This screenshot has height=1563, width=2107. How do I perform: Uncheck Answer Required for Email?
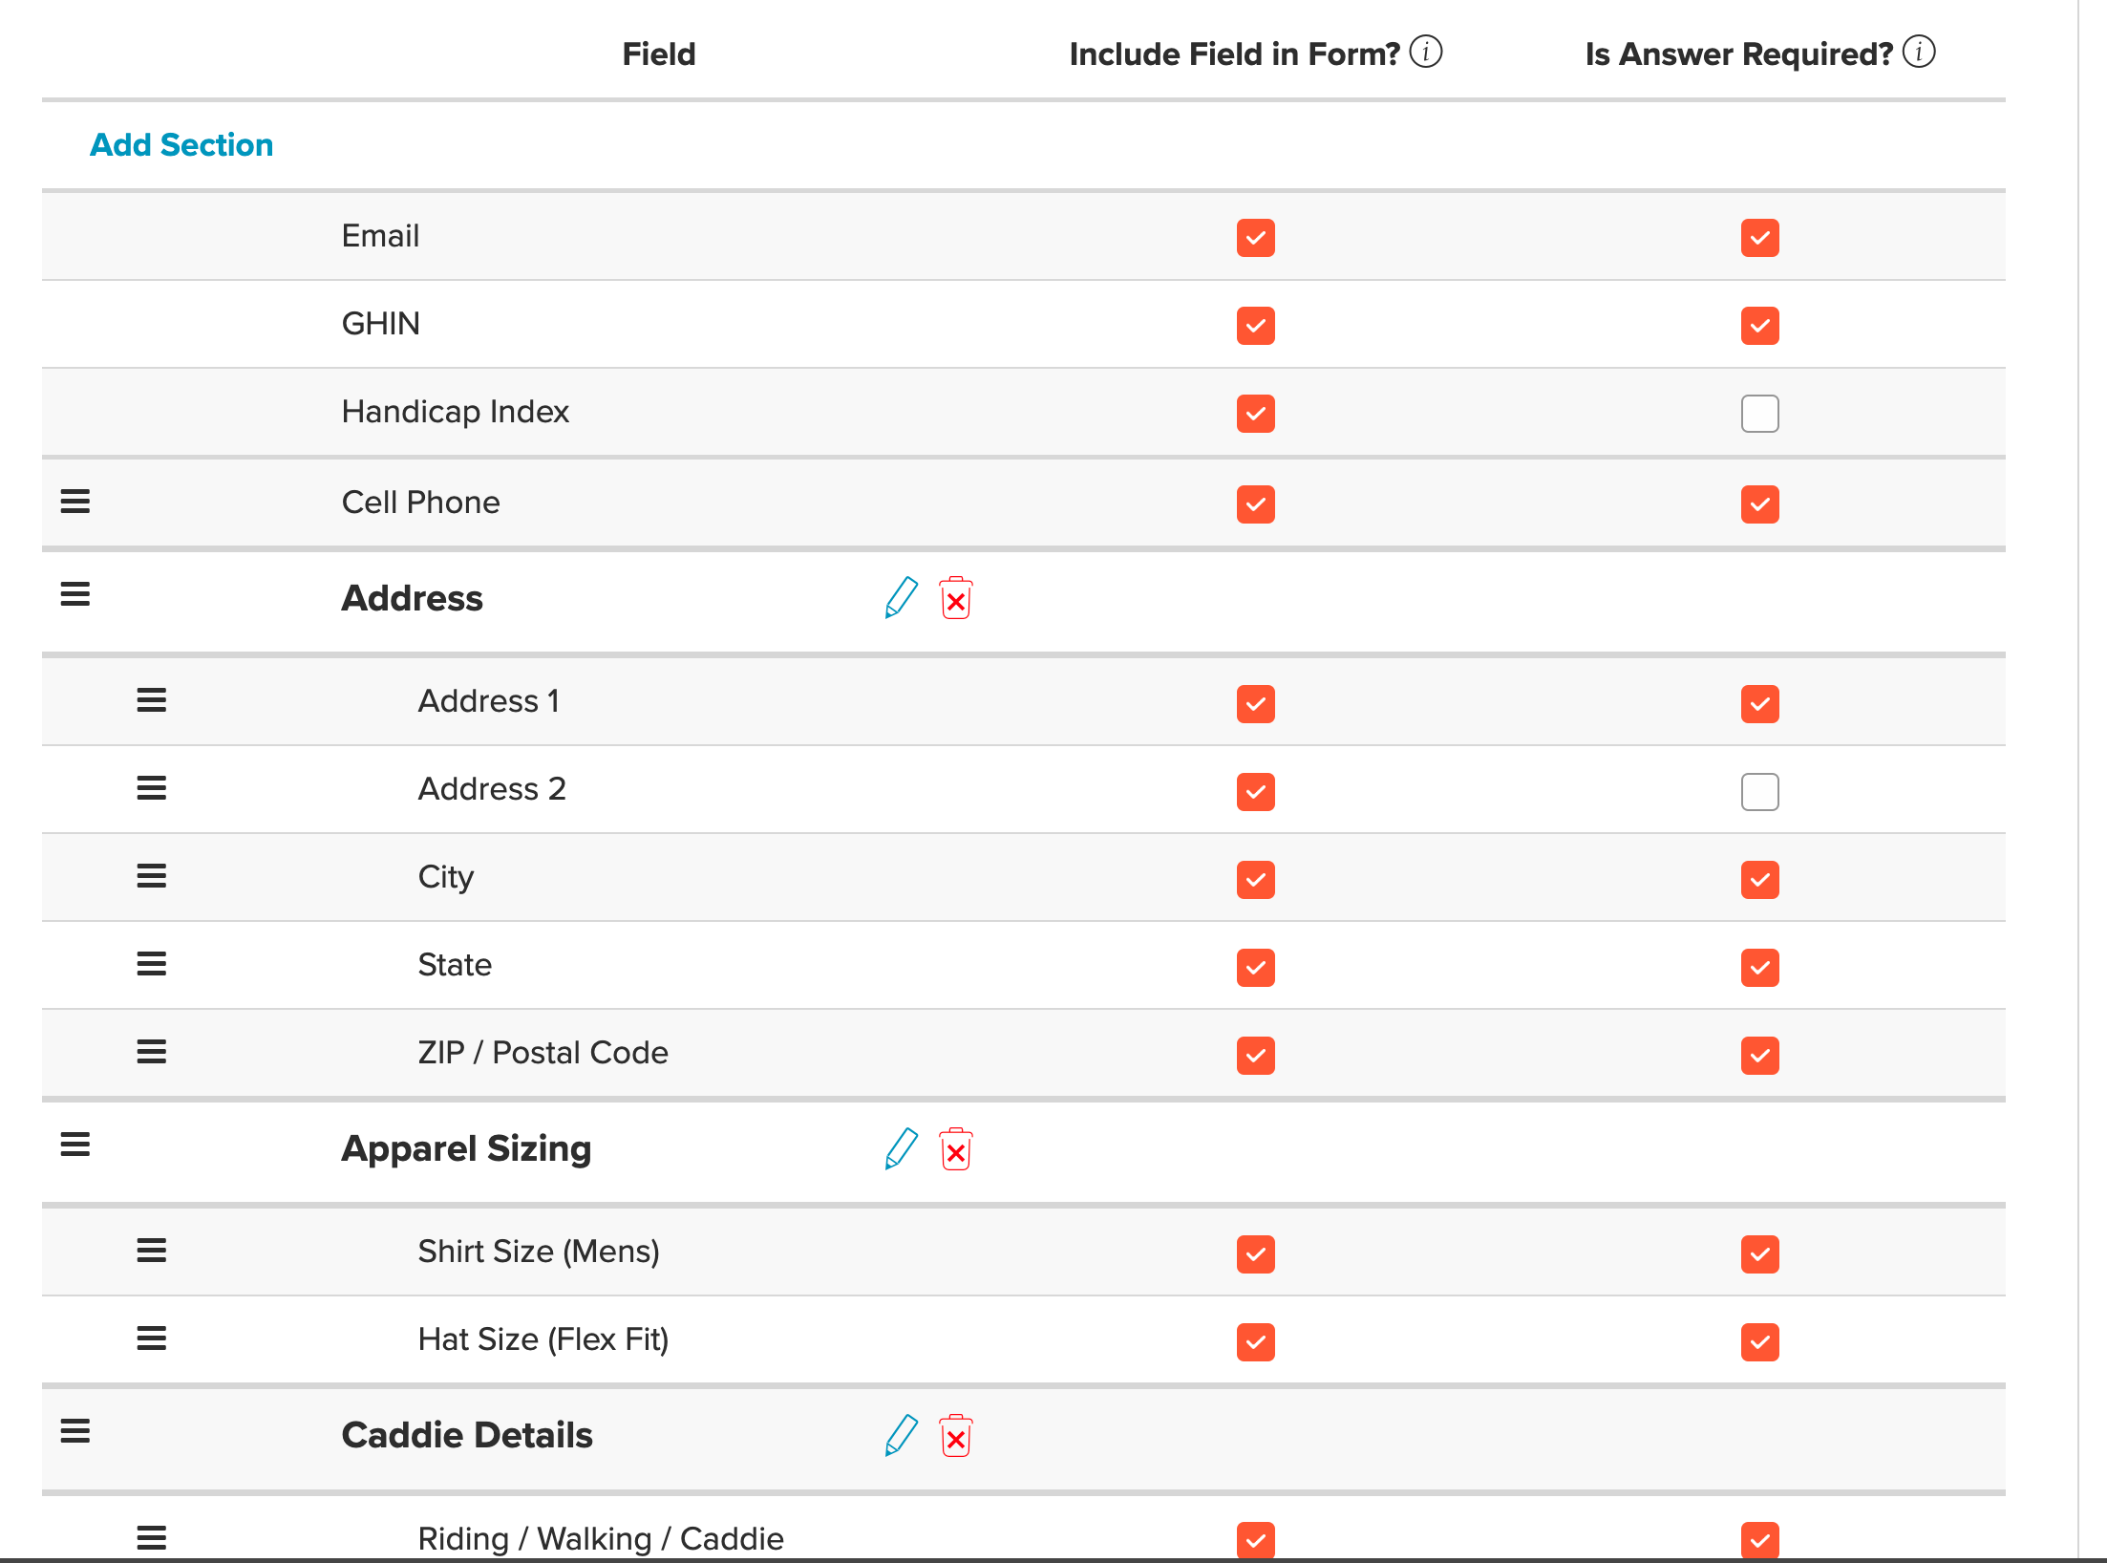click(x=1760, y=238)
